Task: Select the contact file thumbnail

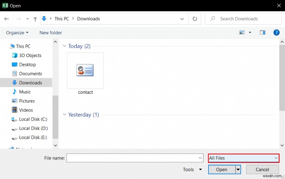Action: point(85,71)
